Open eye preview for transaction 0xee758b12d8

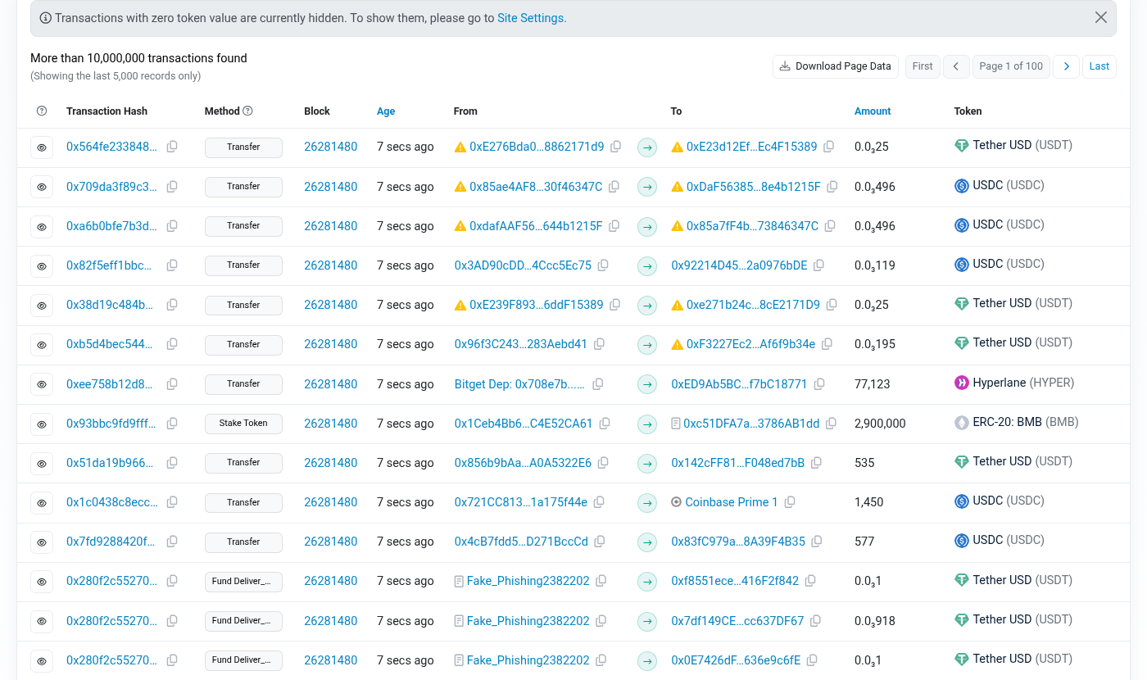[42, 384]
